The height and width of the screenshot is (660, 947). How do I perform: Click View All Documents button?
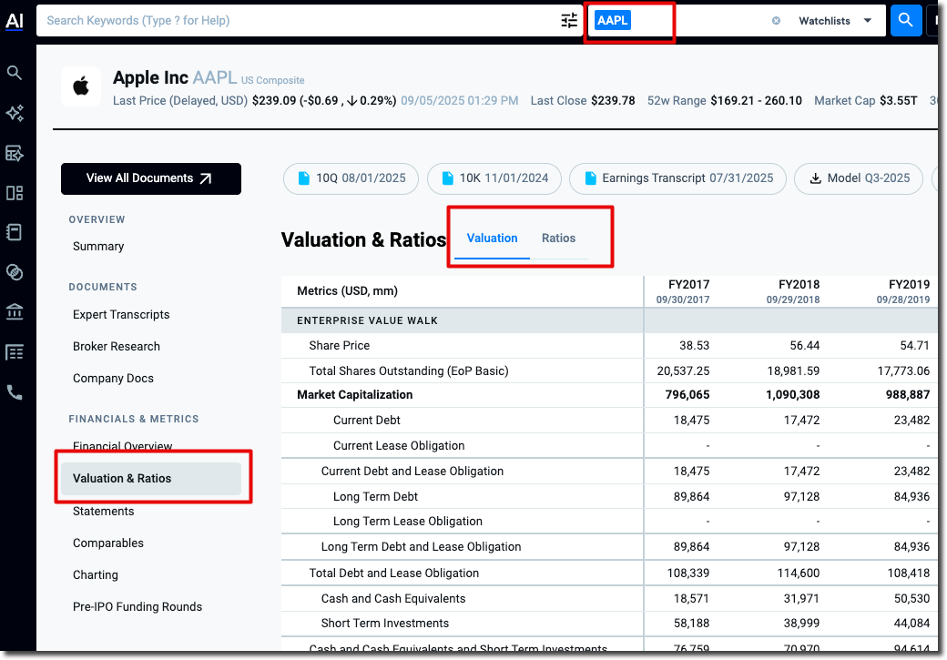151,178
